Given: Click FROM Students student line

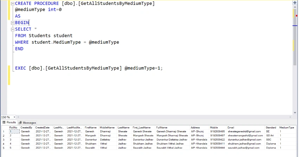Looking at the screenshot, I should 44,36.
